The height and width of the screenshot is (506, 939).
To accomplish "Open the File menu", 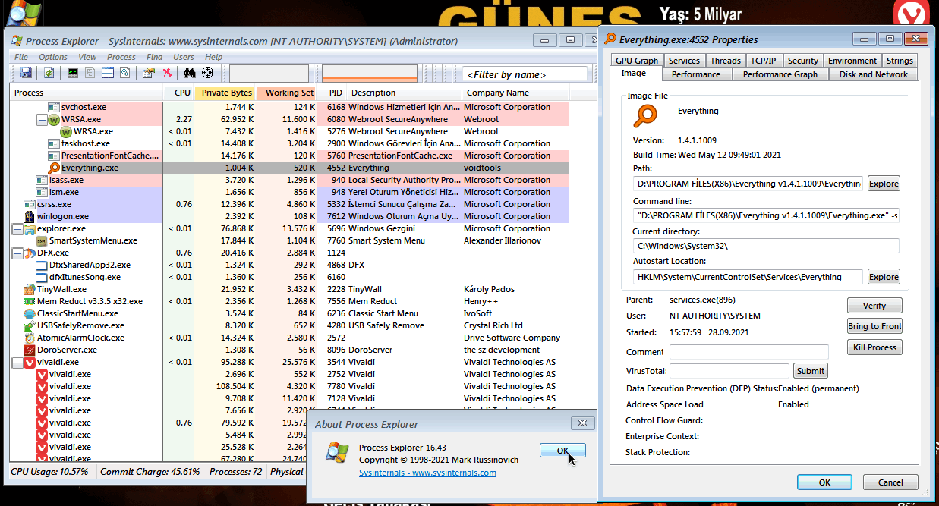I will (x=21, y=57).
